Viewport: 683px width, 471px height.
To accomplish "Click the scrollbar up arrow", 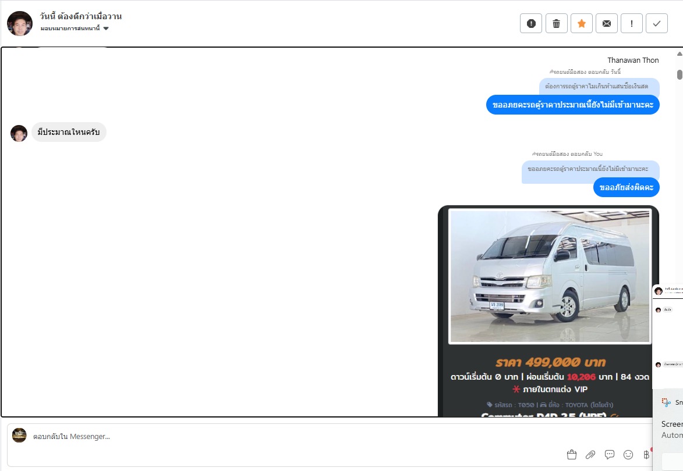I will click(680, 54).
